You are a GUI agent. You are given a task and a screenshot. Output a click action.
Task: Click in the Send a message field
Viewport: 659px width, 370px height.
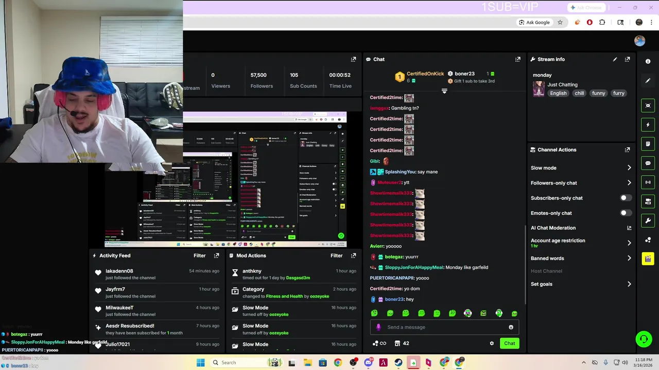click(444, 327)
